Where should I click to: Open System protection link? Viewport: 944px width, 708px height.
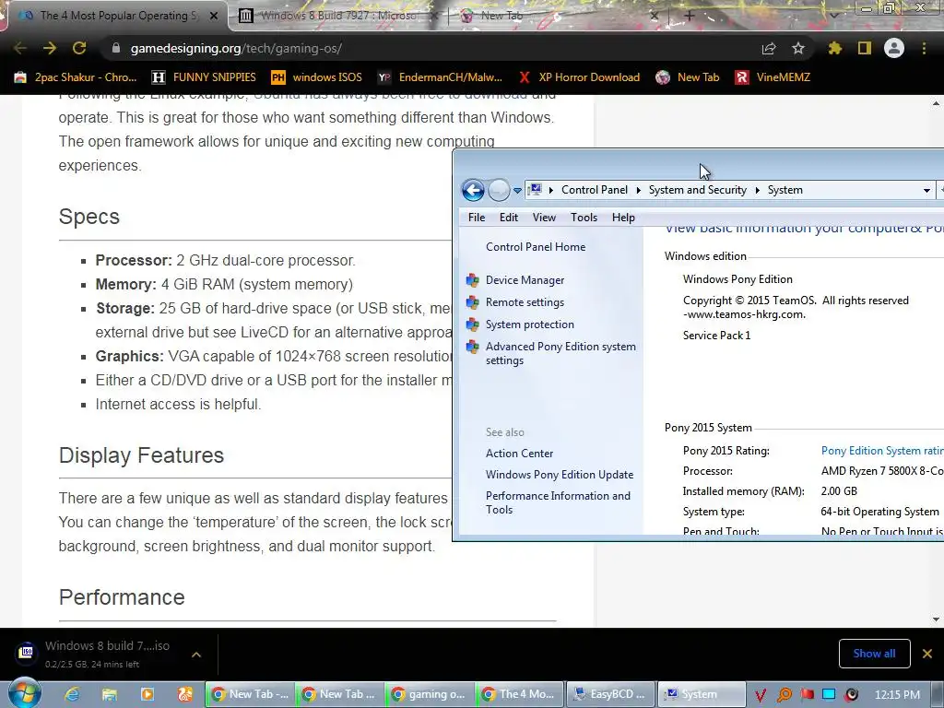point(530,324)
